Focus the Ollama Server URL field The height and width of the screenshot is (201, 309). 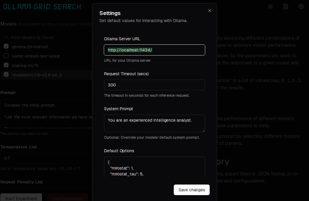click(154, 50)
